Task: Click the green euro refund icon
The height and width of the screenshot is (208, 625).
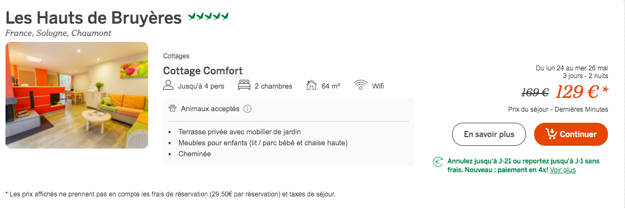Action: click(x=438, y=162)
